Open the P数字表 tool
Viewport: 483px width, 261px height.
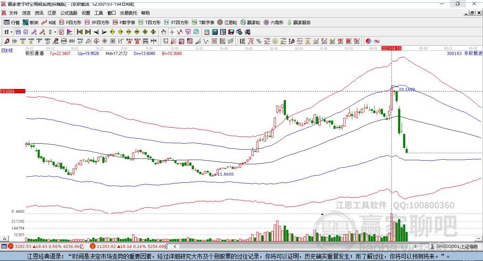(124, 23)
